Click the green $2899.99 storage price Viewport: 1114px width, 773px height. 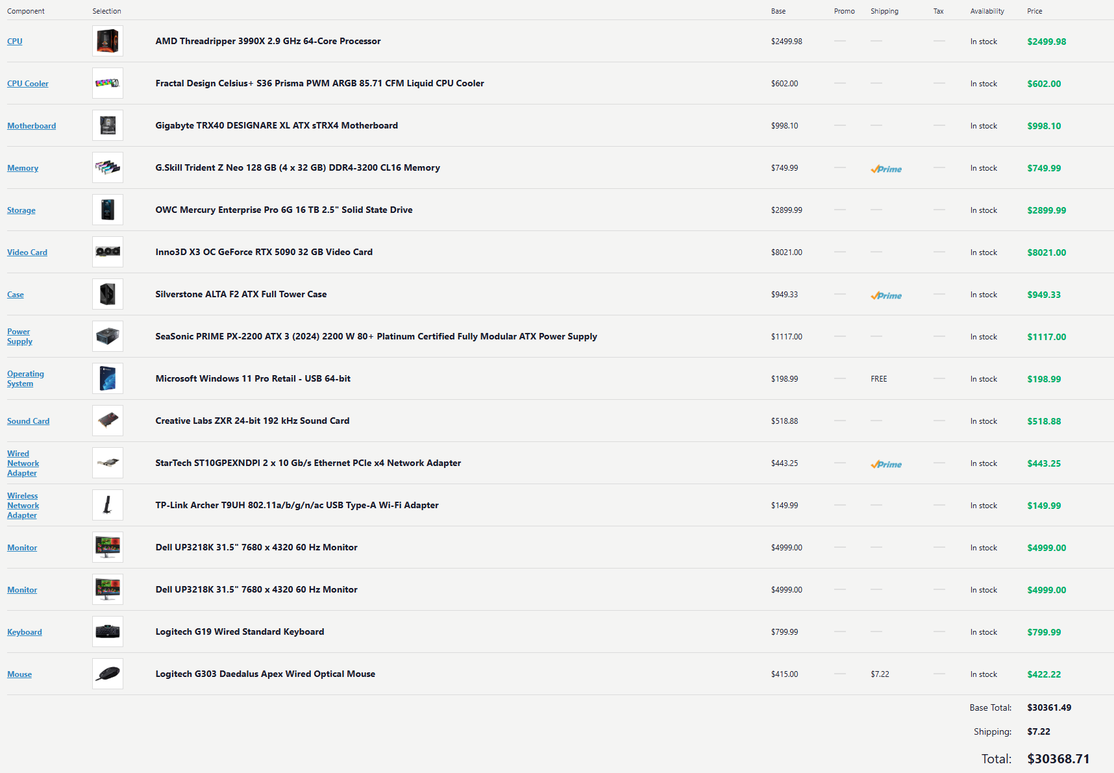tap(1046, 210)
